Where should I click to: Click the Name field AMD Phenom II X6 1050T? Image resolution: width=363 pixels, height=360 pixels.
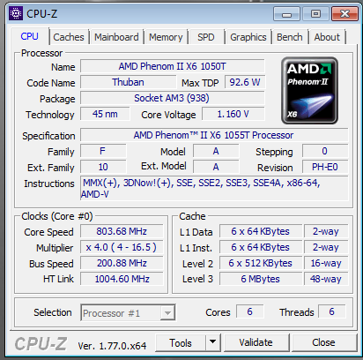(x=173, y=66)
